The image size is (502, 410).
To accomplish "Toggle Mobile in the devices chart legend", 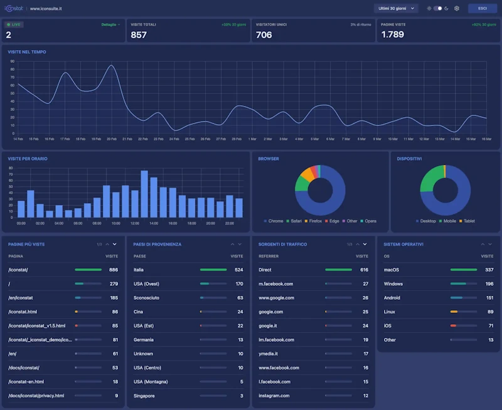I will tap(447, 221).
